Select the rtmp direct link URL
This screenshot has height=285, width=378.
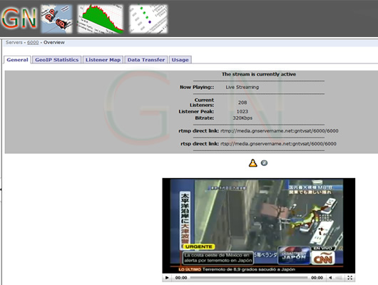[x=280, y=131]
